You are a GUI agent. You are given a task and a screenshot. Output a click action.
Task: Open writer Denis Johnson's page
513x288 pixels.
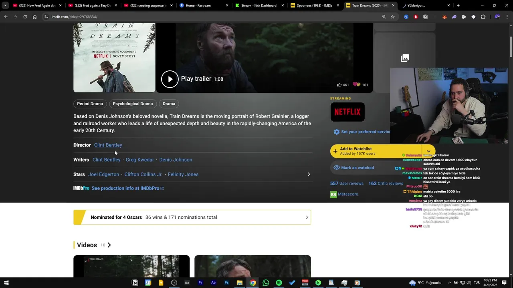[x=176, y=160]
